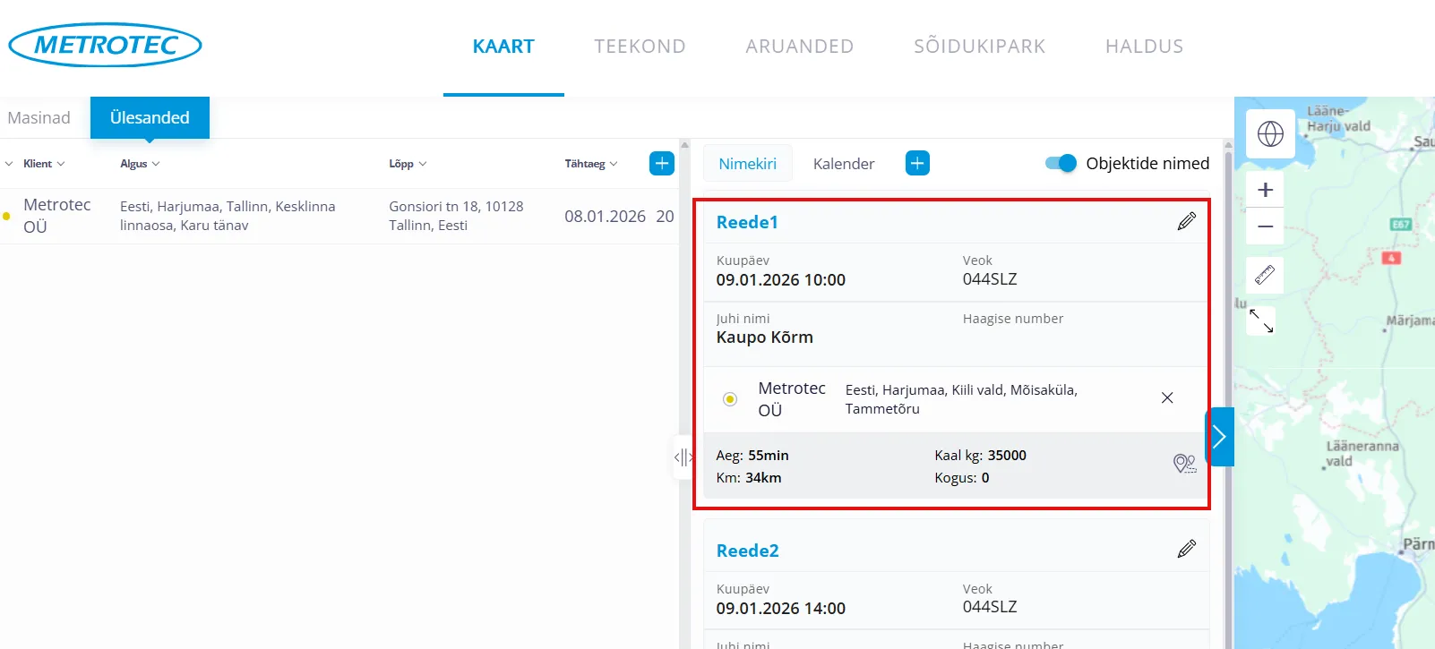1435x649 pixels.
Task: Edit Reede1 with the pencil icon
Action: click(x=1186, y=221)
